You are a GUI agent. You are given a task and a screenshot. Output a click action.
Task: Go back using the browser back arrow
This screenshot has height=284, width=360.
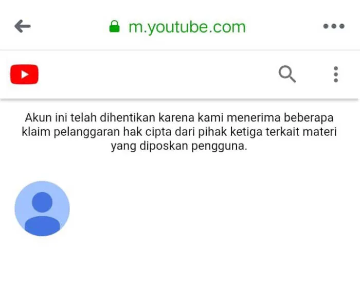[x=23, y=26]
